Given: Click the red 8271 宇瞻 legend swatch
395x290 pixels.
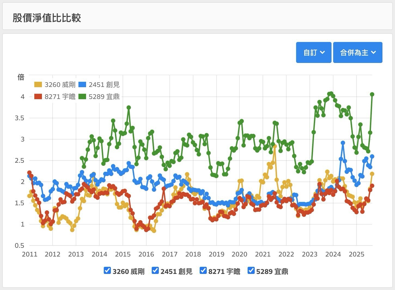Looking at the screenshot, I should pyautogui.click(x=38, y=97).
